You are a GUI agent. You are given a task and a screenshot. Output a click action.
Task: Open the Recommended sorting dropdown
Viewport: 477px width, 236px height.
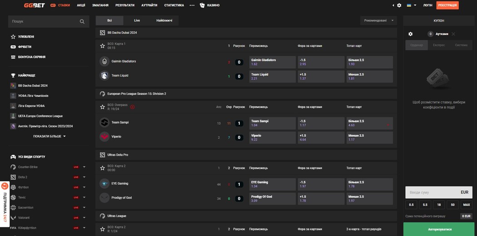[378, 20]
